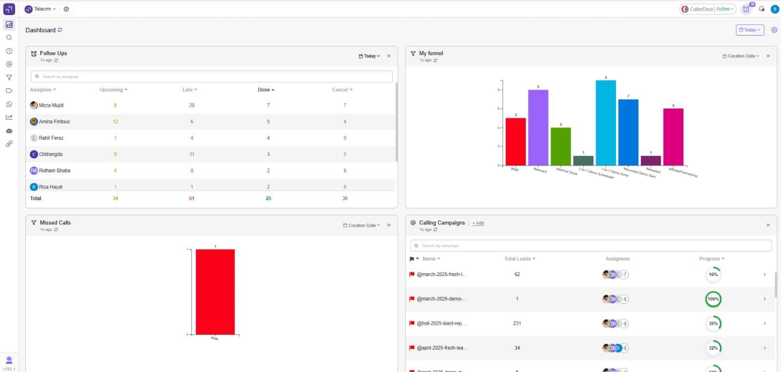Open dashboard settings gear at far right
This screenshot has width=781, height=372.
[x=774, y=30]
